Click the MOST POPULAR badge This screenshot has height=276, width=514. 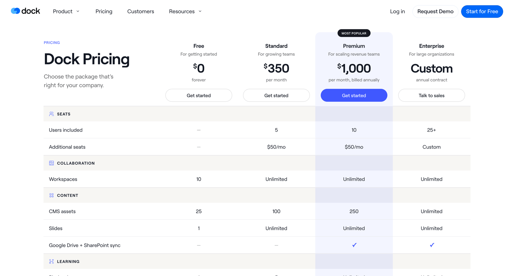354,33
